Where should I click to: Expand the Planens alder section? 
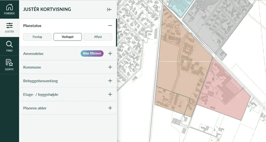(110, 108)
